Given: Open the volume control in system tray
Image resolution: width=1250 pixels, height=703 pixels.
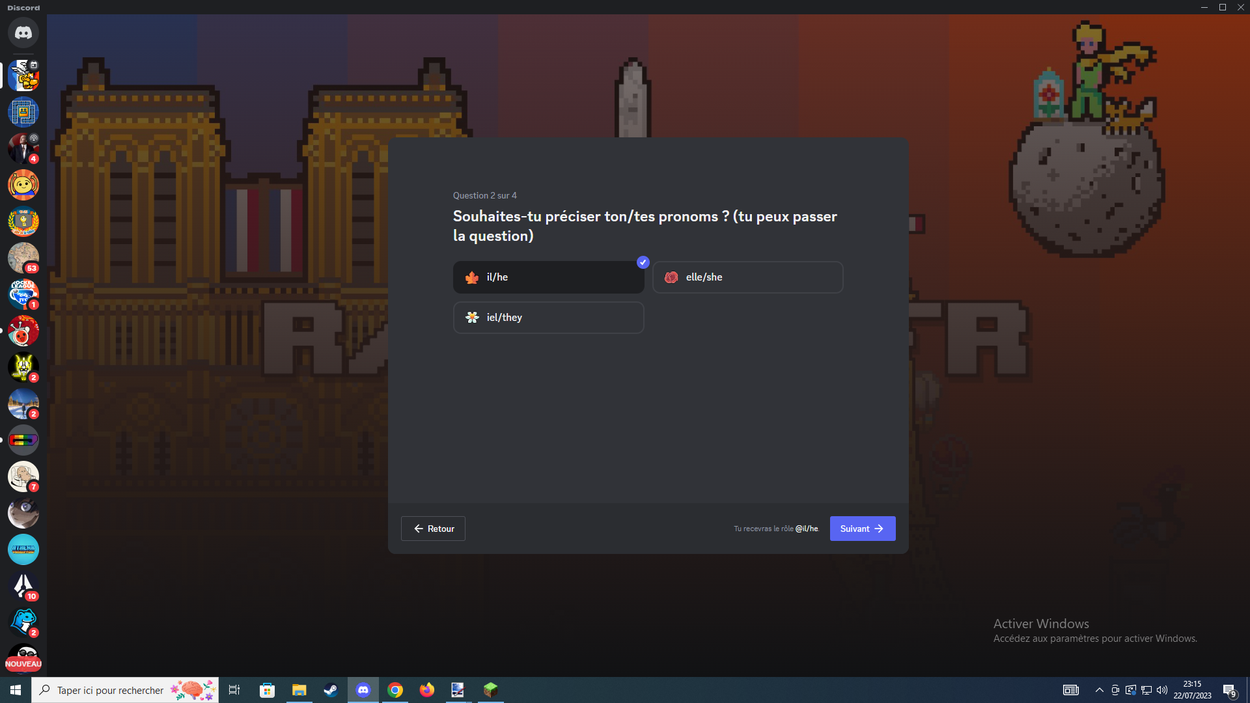Looking at the screenshot, I should 1162,690.
